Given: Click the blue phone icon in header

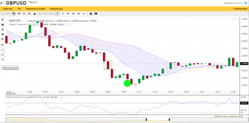Looking at the screenshot, I should coord(246,3).
